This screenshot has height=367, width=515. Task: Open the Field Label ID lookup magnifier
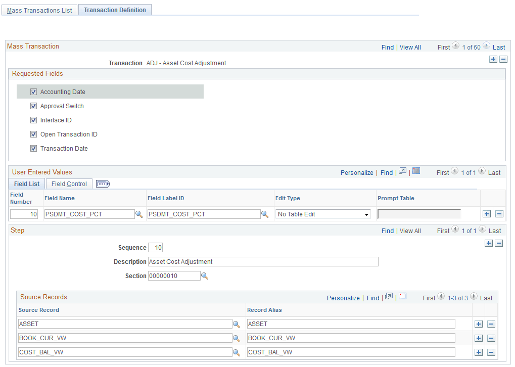pos(265,214)
